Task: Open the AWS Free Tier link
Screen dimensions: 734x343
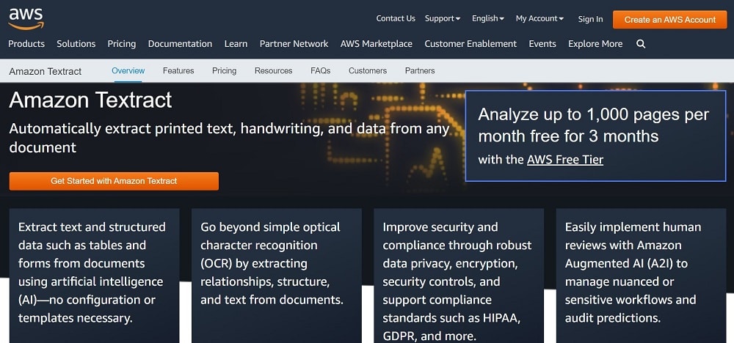Action: pyautogui.click(x=565, y=160)
